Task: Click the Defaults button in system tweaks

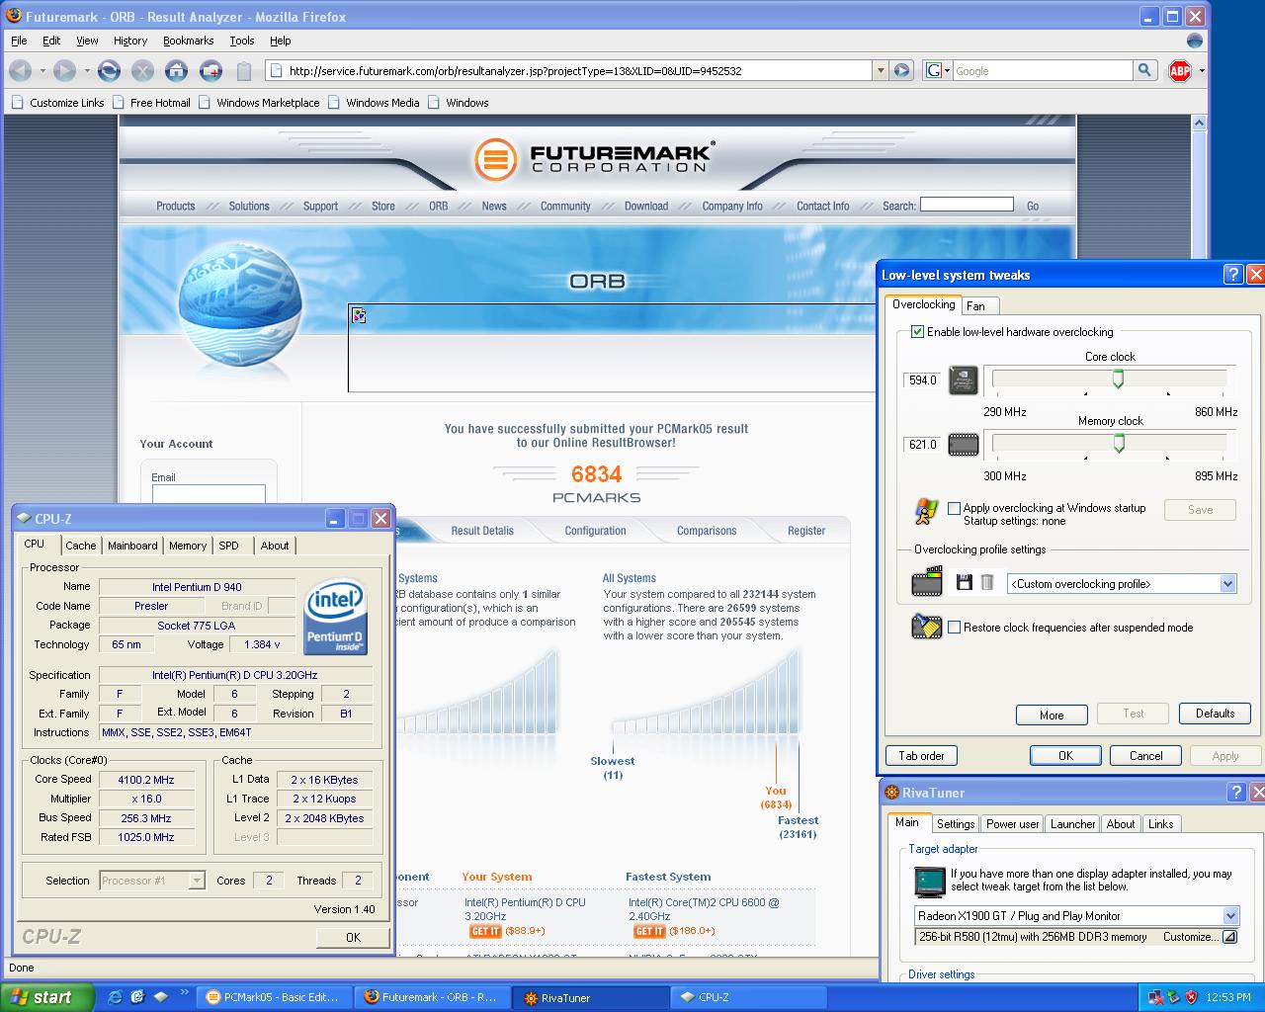Action: (x=1215, y=714)
